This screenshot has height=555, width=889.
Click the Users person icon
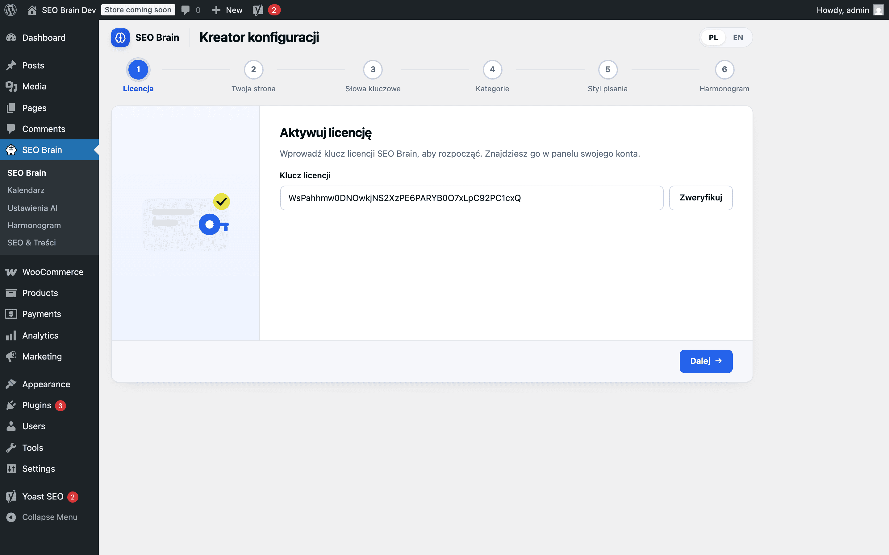(11, 426)
